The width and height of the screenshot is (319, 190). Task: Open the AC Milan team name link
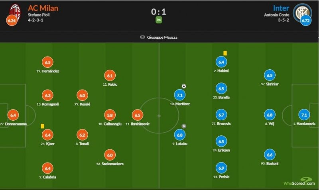point(44,8)
